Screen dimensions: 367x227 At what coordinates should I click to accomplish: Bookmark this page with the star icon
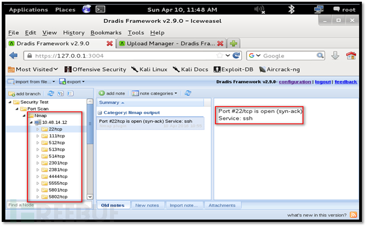(x=220, y=55)
